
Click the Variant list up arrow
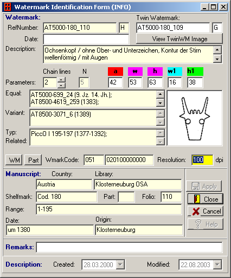point(160,114)
